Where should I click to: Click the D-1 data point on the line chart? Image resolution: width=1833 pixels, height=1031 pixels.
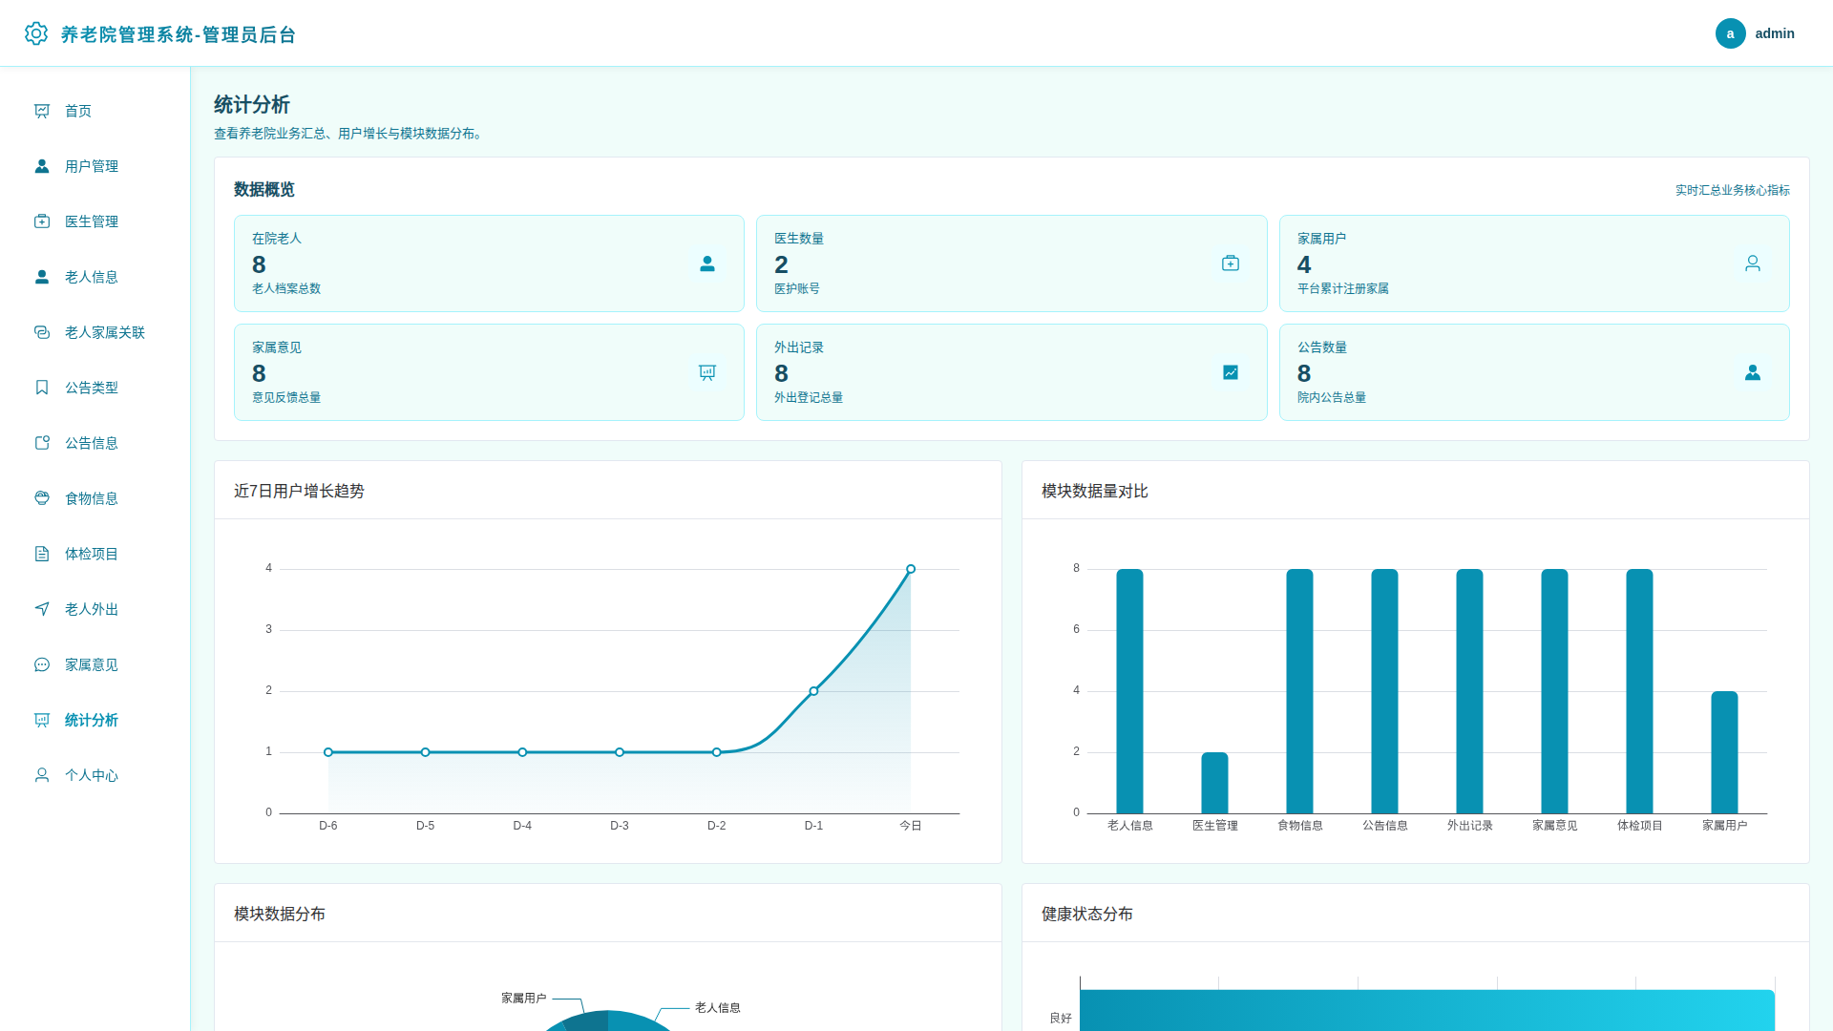tap(813, 691)
